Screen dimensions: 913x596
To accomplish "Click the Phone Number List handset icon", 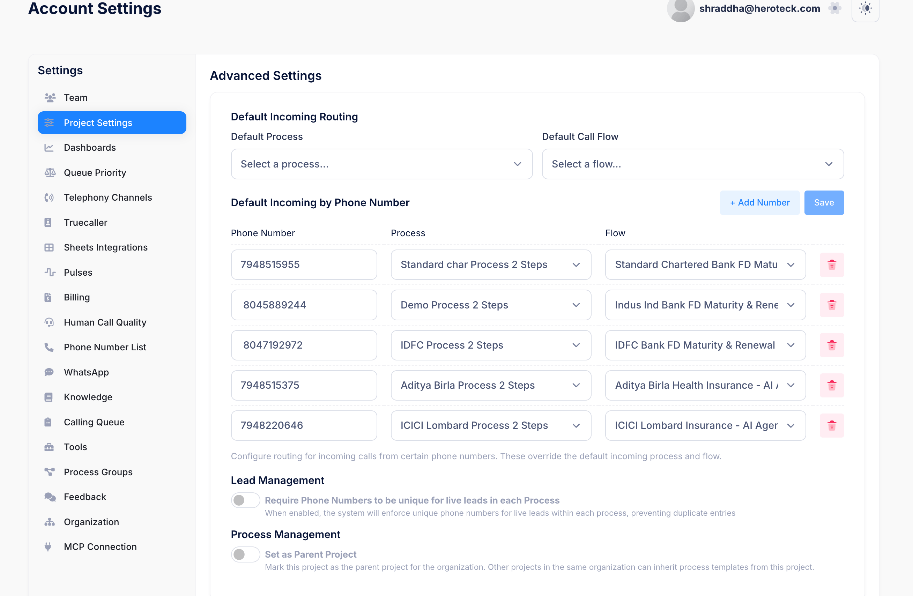I will click(x=49, y=347).
